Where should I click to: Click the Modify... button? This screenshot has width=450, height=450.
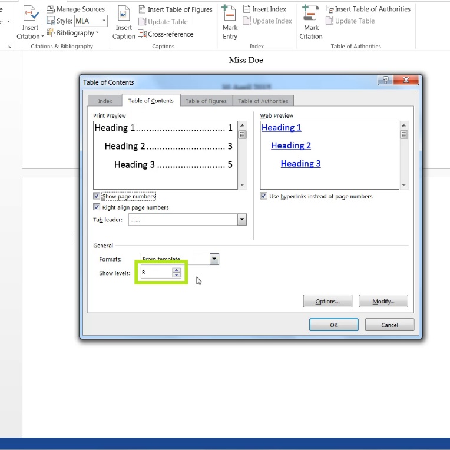click(x=383, y=301)
